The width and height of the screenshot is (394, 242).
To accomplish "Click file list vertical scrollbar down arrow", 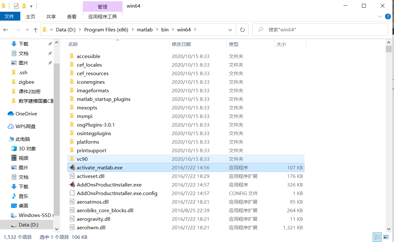I will point(389,229).
